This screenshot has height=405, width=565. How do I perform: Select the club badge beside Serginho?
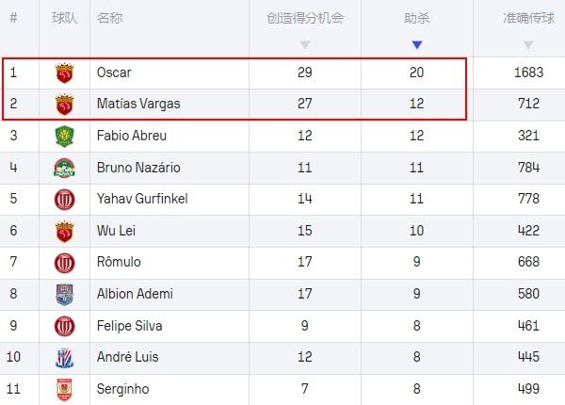[64, 389]
